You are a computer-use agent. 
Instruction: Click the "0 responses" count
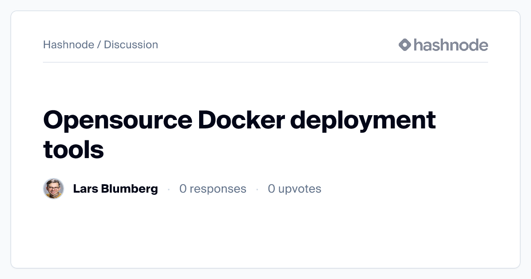[212, 189]
